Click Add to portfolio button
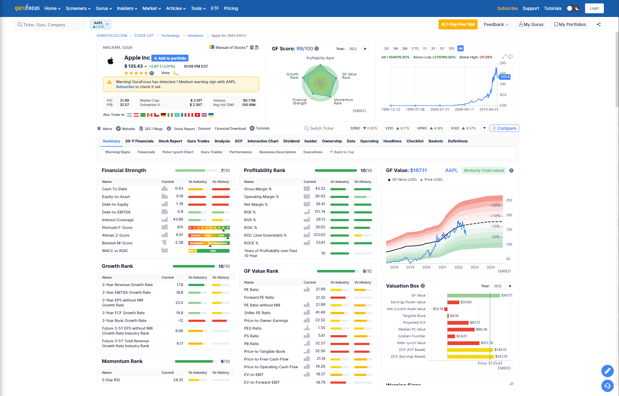This screenshot has width=619, height=396. coord(170,58)
